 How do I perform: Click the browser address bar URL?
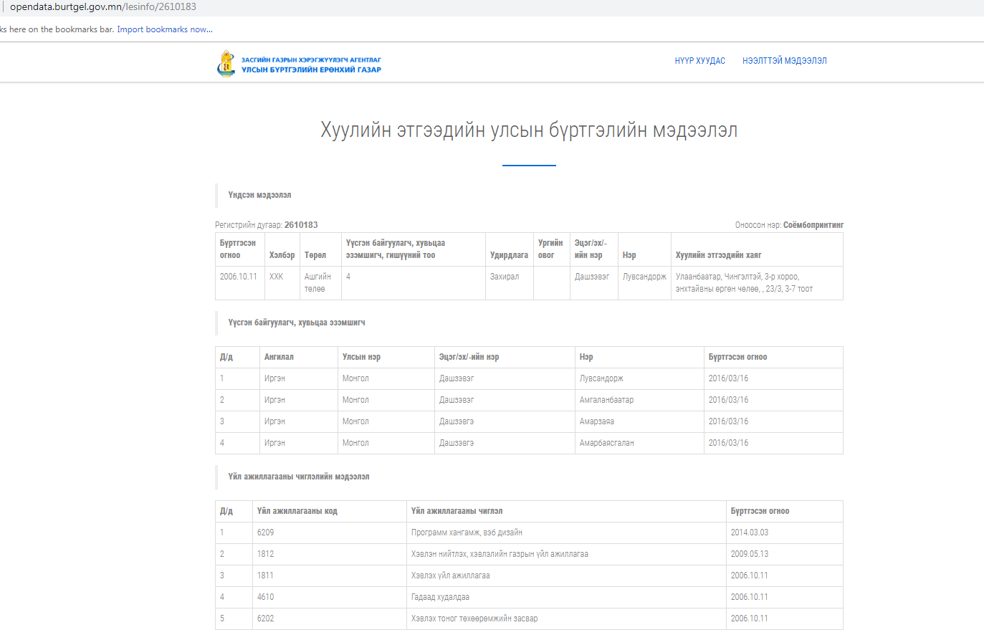pos(102,6)
